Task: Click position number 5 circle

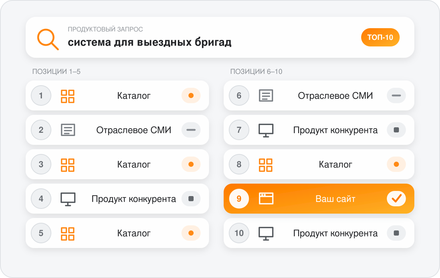Action: coord(41,233)
